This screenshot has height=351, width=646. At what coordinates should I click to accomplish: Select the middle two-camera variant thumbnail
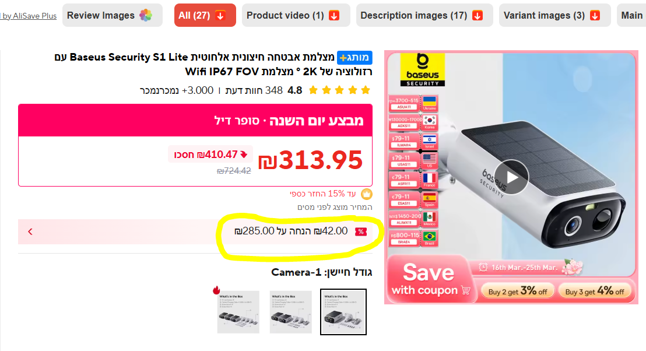click(290, 312)
